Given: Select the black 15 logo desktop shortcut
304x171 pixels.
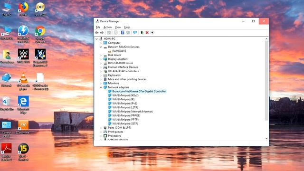Looking at the screenshot, I should click(x=23, y=152).
